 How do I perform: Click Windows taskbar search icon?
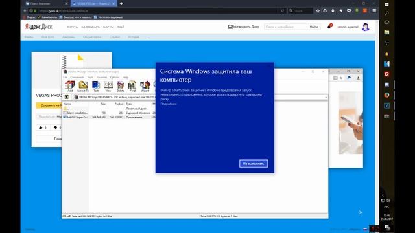[386, 13]
